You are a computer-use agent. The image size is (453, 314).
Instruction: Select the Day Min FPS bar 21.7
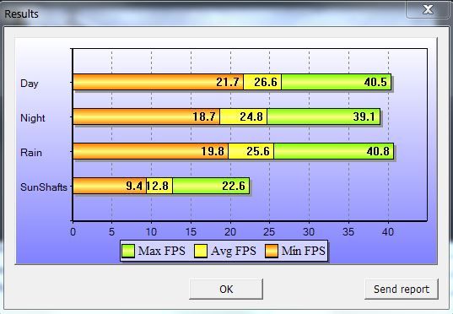click(158, 82)
